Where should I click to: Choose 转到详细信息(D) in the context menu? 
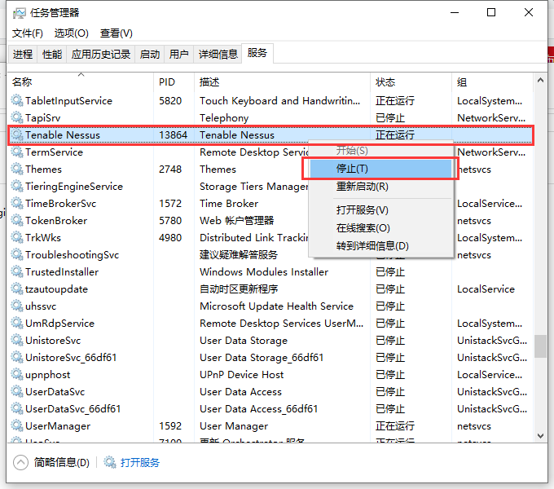coord(381,245)
